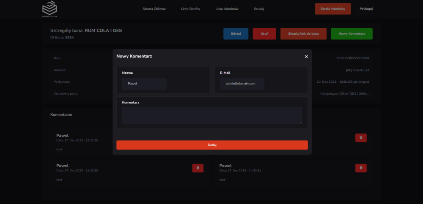This screenshot has height=204, width=423.
Task: Click the green Nowy Komentarz button
Action: coord(352,34)
